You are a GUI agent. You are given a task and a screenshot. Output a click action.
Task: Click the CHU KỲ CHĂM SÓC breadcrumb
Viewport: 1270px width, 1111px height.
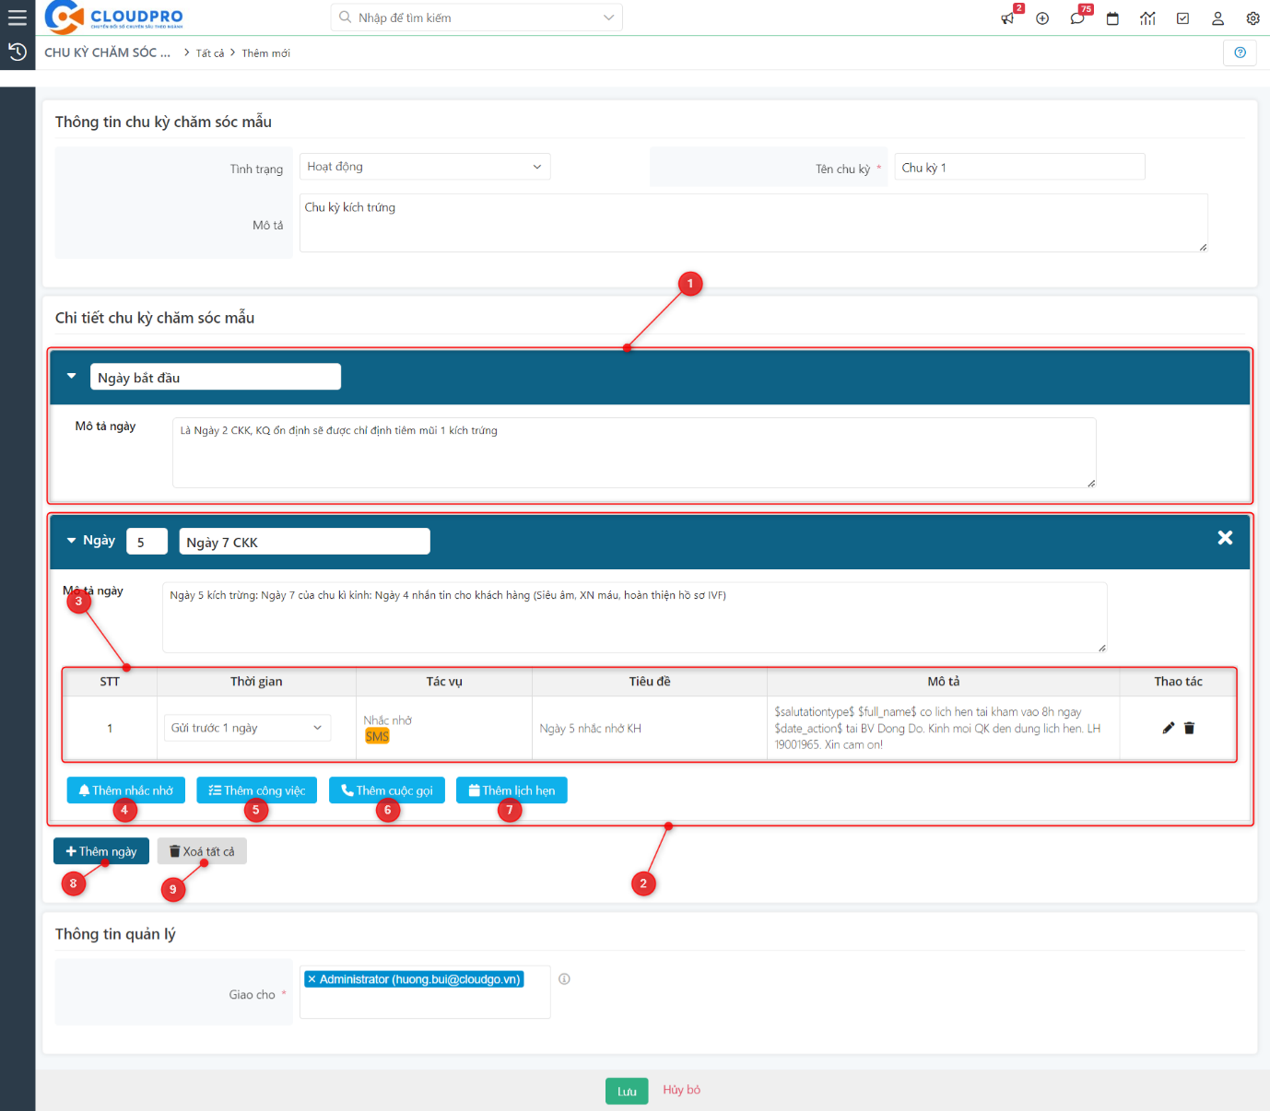point(108,53)
